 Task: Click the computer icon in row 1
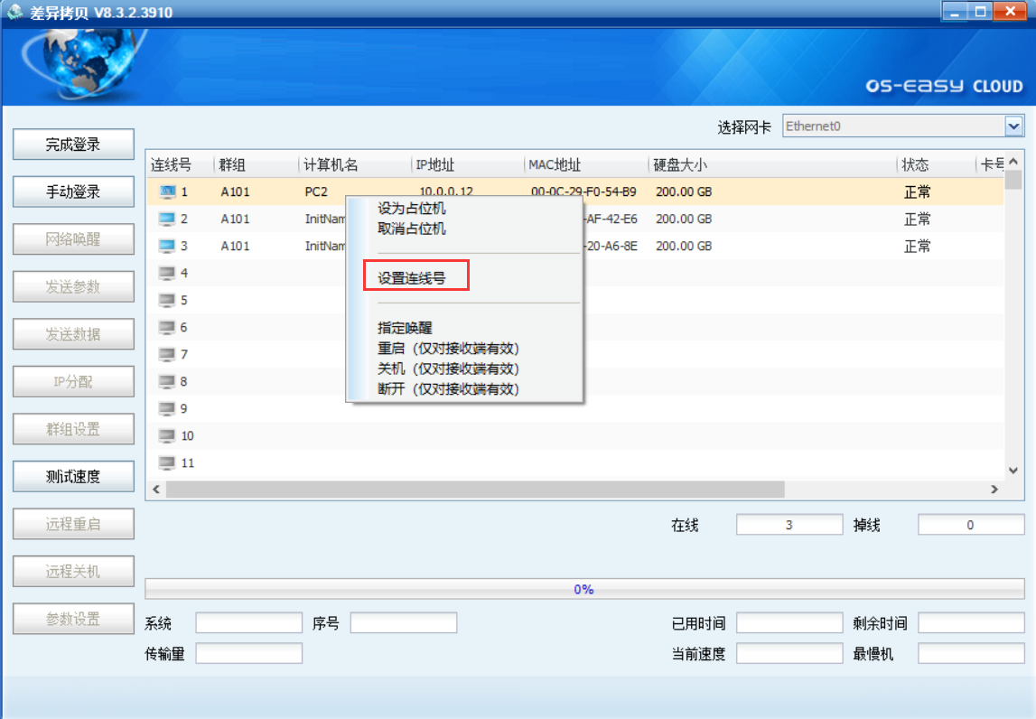(167, 191)
